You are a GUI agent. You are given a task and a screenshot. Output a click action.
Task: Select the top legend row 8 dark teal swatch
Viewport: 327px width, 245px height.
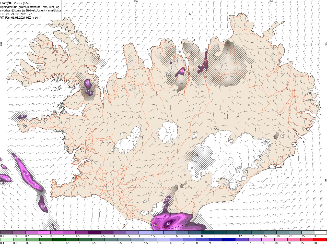click(x=207, y=232)
